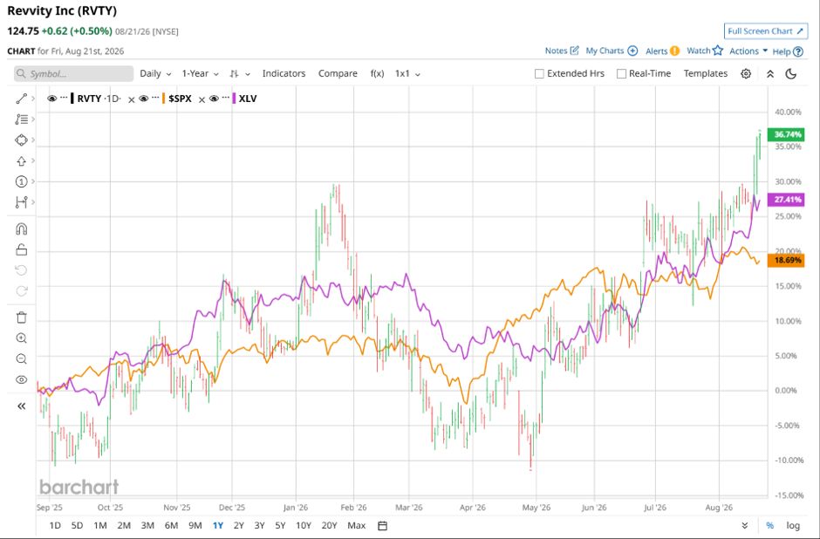Expand arrow marker tool options
Screen dimensions: 820x539
[33, 161]
